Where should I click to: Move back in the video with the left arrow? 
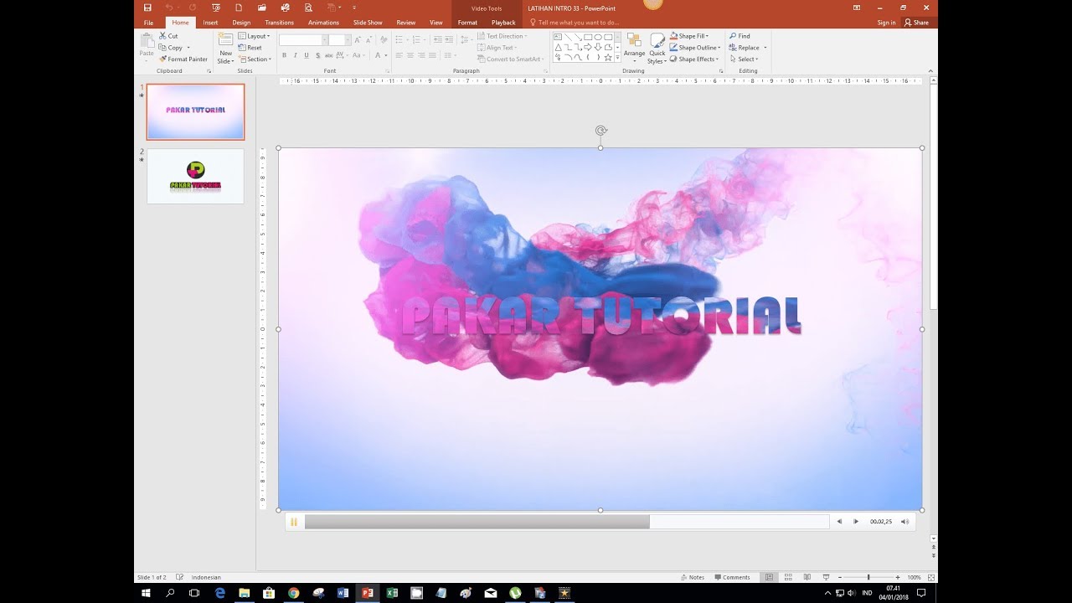point(839,522)
